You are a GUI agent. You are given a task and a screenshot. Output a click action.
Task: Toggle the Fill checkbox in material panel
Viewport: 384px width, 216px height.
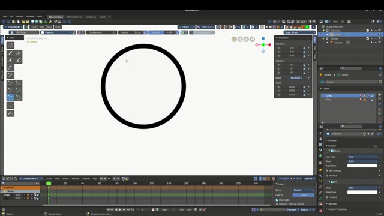click(332, 182)
